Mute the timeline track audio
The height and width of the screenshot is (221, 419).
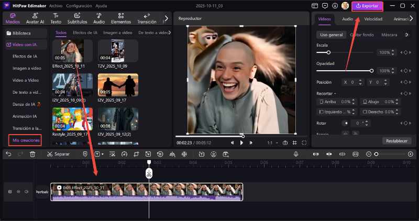[x=26, y=192]
